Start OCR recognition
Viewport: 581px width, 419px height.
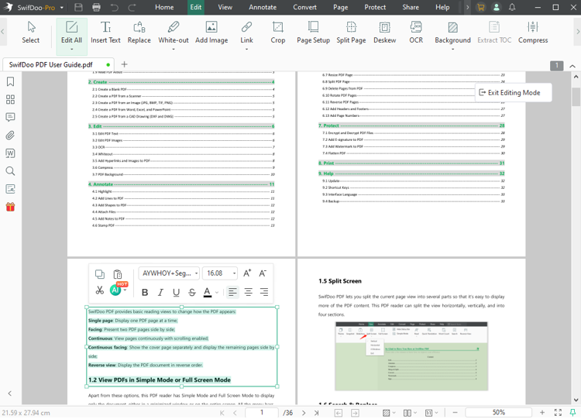(416, 33)
